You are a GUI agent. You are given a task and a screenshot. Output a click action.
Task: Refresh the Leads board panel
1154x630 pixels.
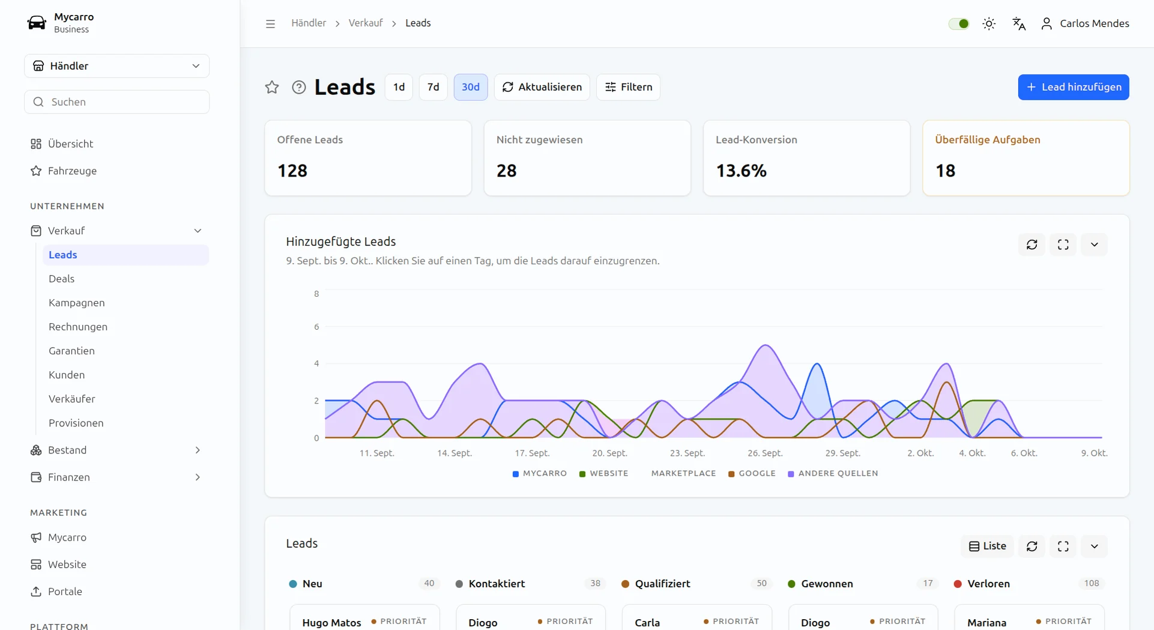click(x=1032, y=546)
